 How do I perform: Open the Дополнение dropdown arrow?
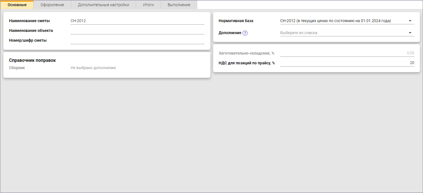pyautogui.click(x=410, y=33)
